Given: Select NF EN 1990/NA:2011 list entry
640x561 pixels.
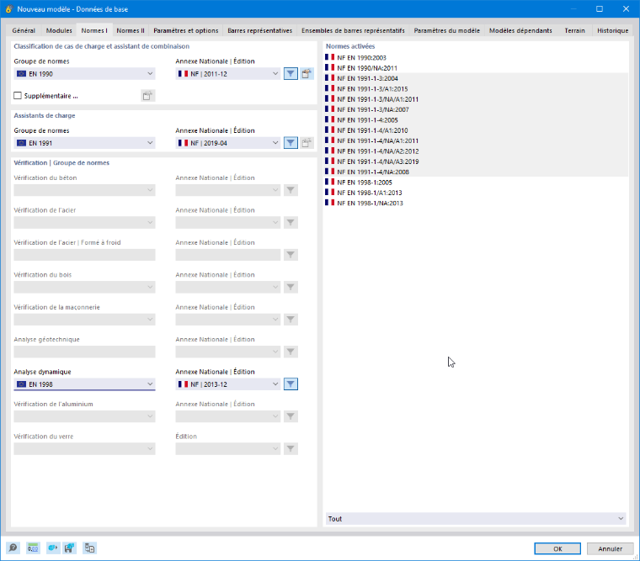Looking at the screenshot, I should coord(476,68).
